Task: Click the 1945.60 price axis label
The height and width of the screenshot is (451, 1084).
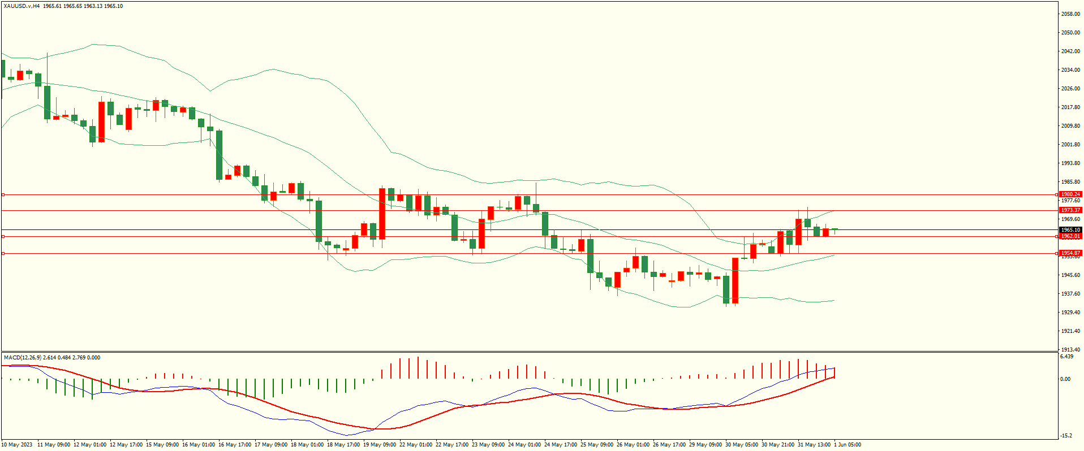Action: pyautogui.click(x=1070, y=275)
